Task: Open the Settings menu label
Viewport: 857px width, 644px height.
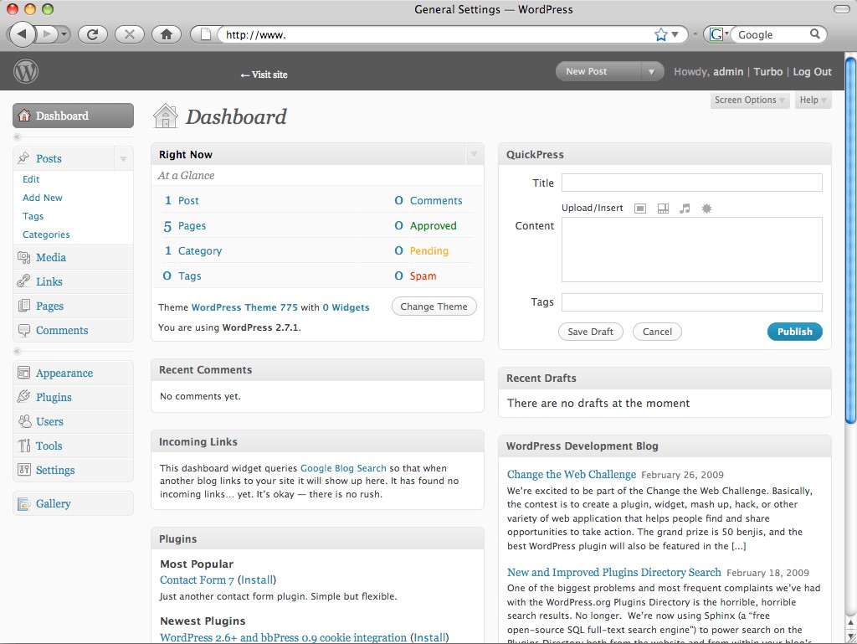Action: [x=55, y=470]
